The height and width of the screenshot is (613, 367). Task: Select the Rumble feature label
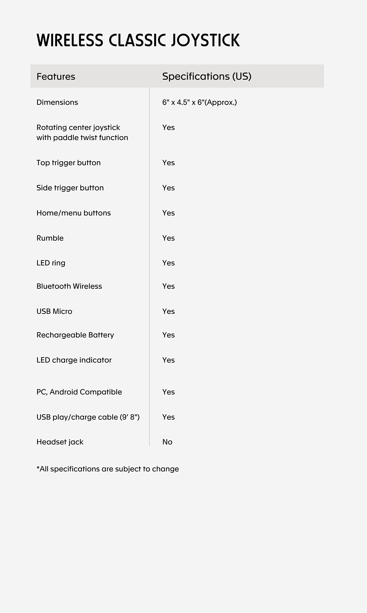click(x=50, y=238)
